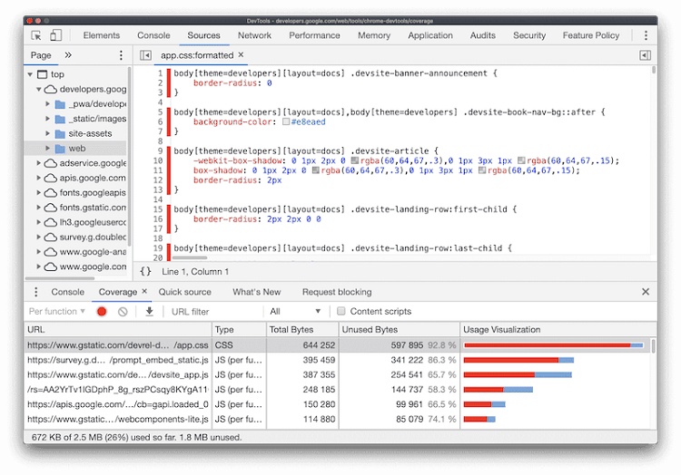Open the Feature Policy panel tab
Viewport: 681px width, 475px height.
point(591,35)
